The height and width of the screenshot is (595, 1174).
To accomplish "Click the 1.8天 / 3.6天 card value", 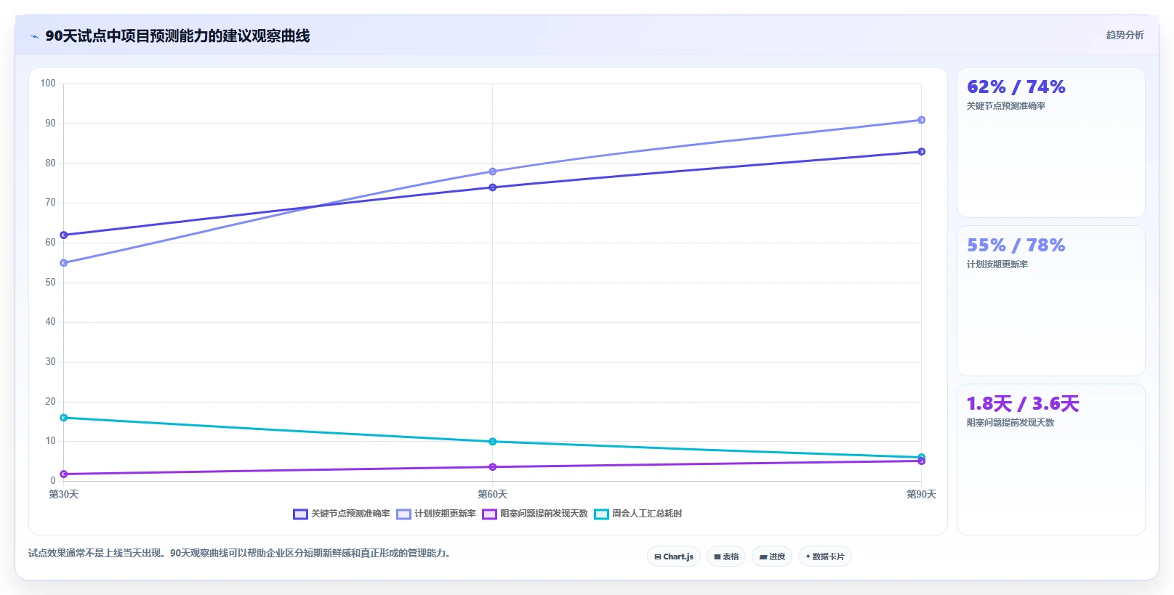I will point(1023,404).
